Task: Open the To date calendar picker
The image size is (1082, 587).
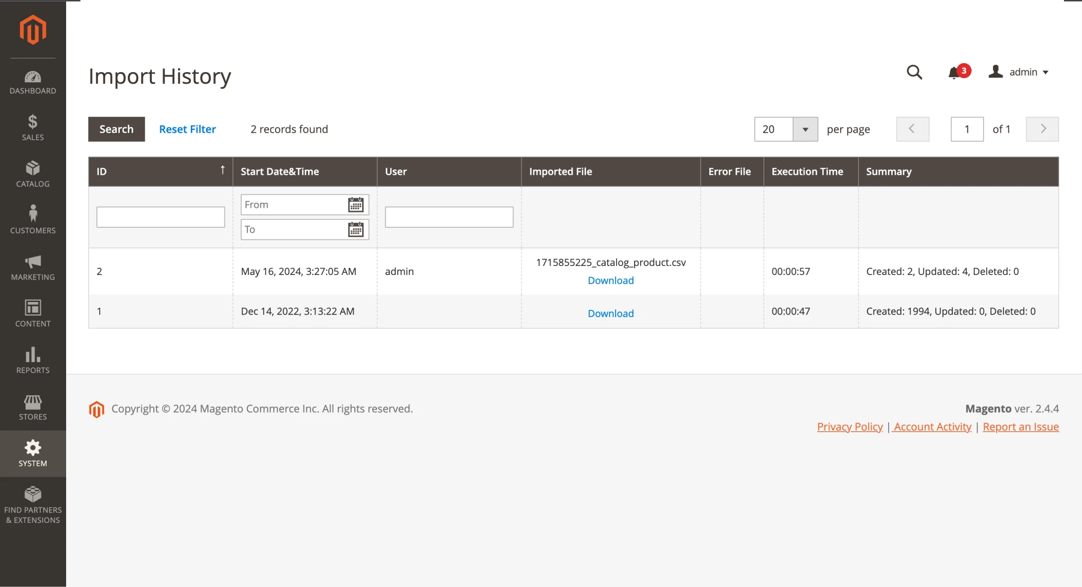Action: coord(356,230)
